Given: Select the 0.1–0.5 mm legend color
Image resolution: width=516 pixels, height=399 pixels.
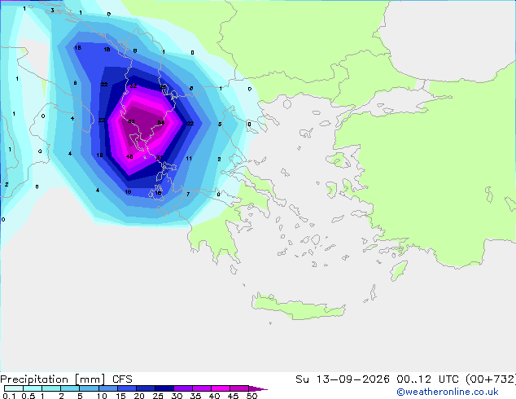Looking at the screenshot, I should coord(14,388).
